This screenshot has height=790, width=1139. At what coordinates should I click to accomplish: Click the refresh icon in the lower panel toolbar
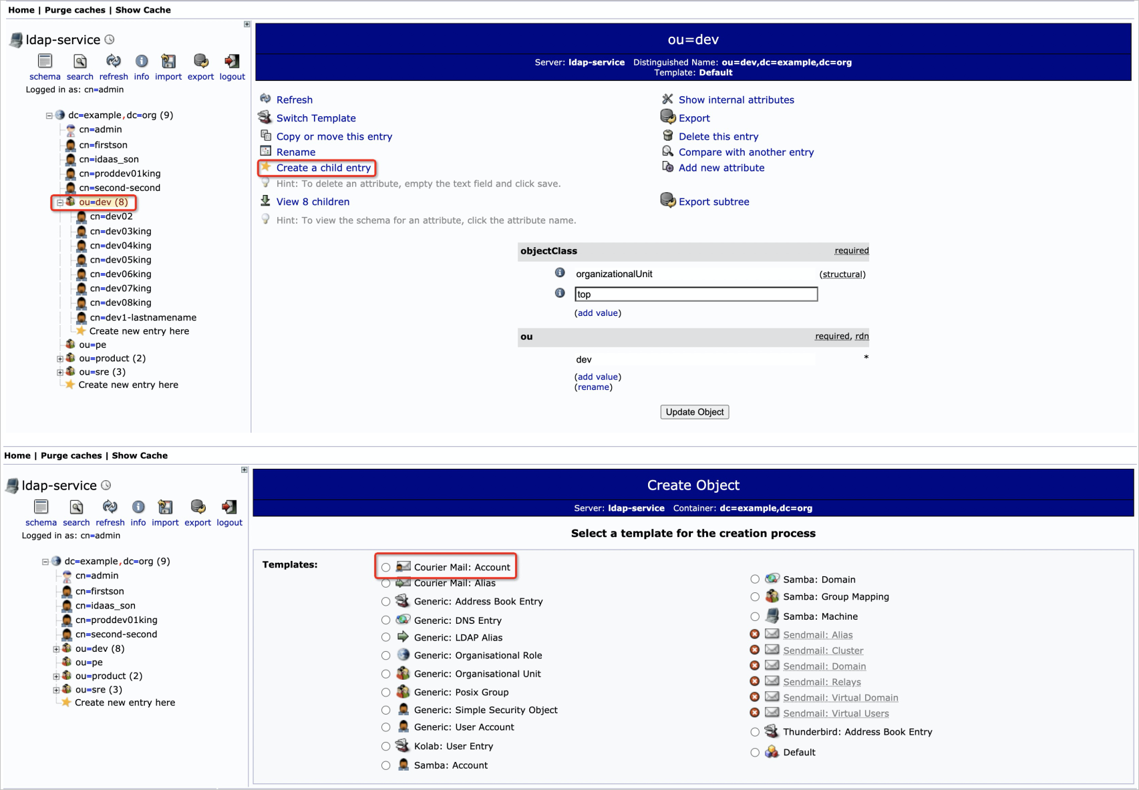[x=110, y=507]
